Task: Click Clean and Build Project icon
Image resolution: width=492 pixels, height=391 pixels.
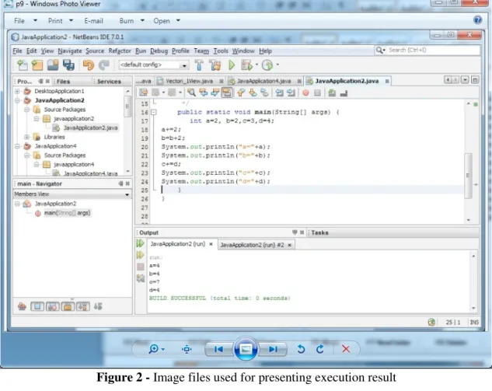Action: (x=215, y=65)
